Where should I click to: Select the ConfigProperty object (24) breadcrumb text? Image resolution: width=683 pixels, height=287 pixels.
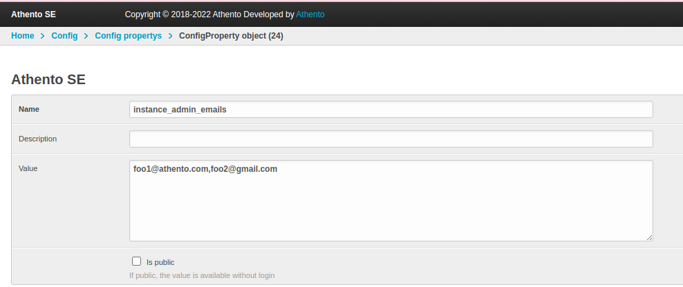[x=231, y=36]
